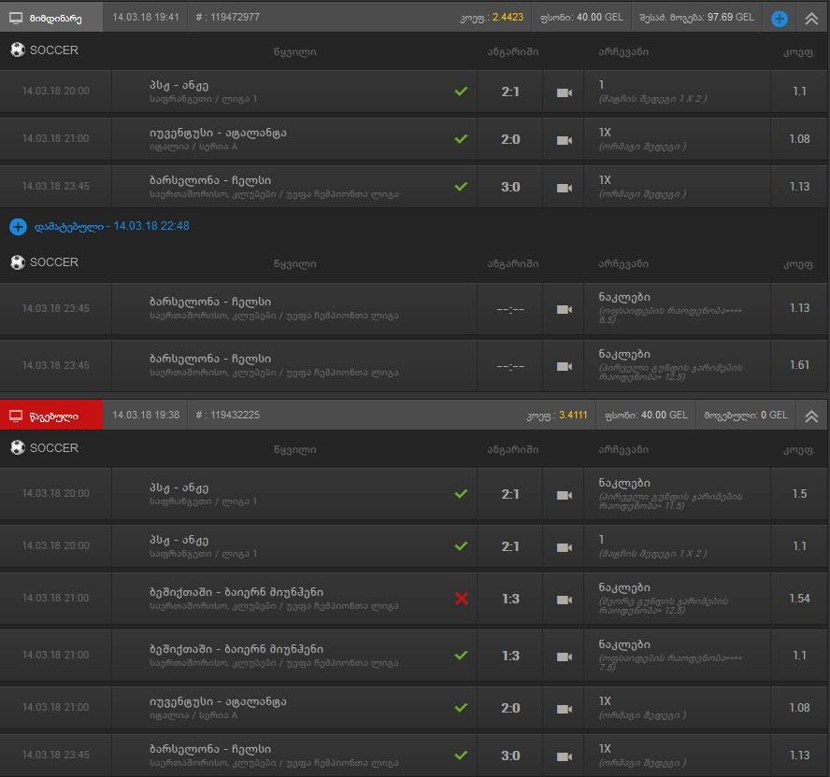Click the total odds value 3.4111
The image size is (830, 777).
coord(573,415)
